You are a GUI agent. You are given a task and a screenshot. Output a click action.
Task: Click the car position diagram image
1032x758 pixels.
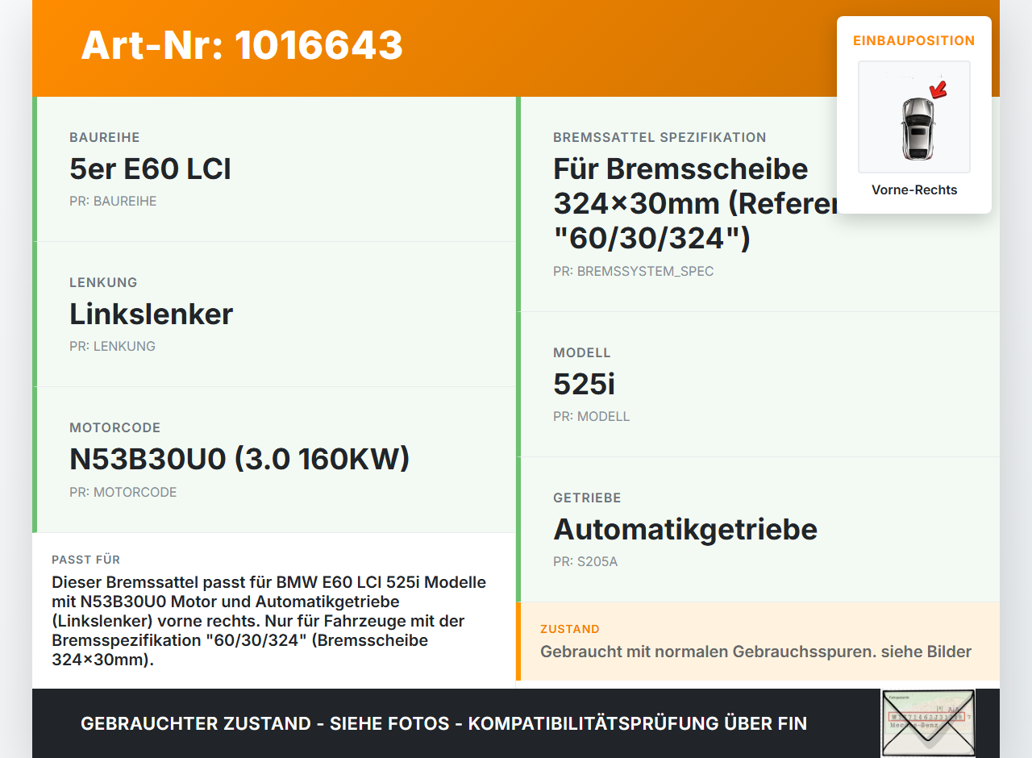914,117
